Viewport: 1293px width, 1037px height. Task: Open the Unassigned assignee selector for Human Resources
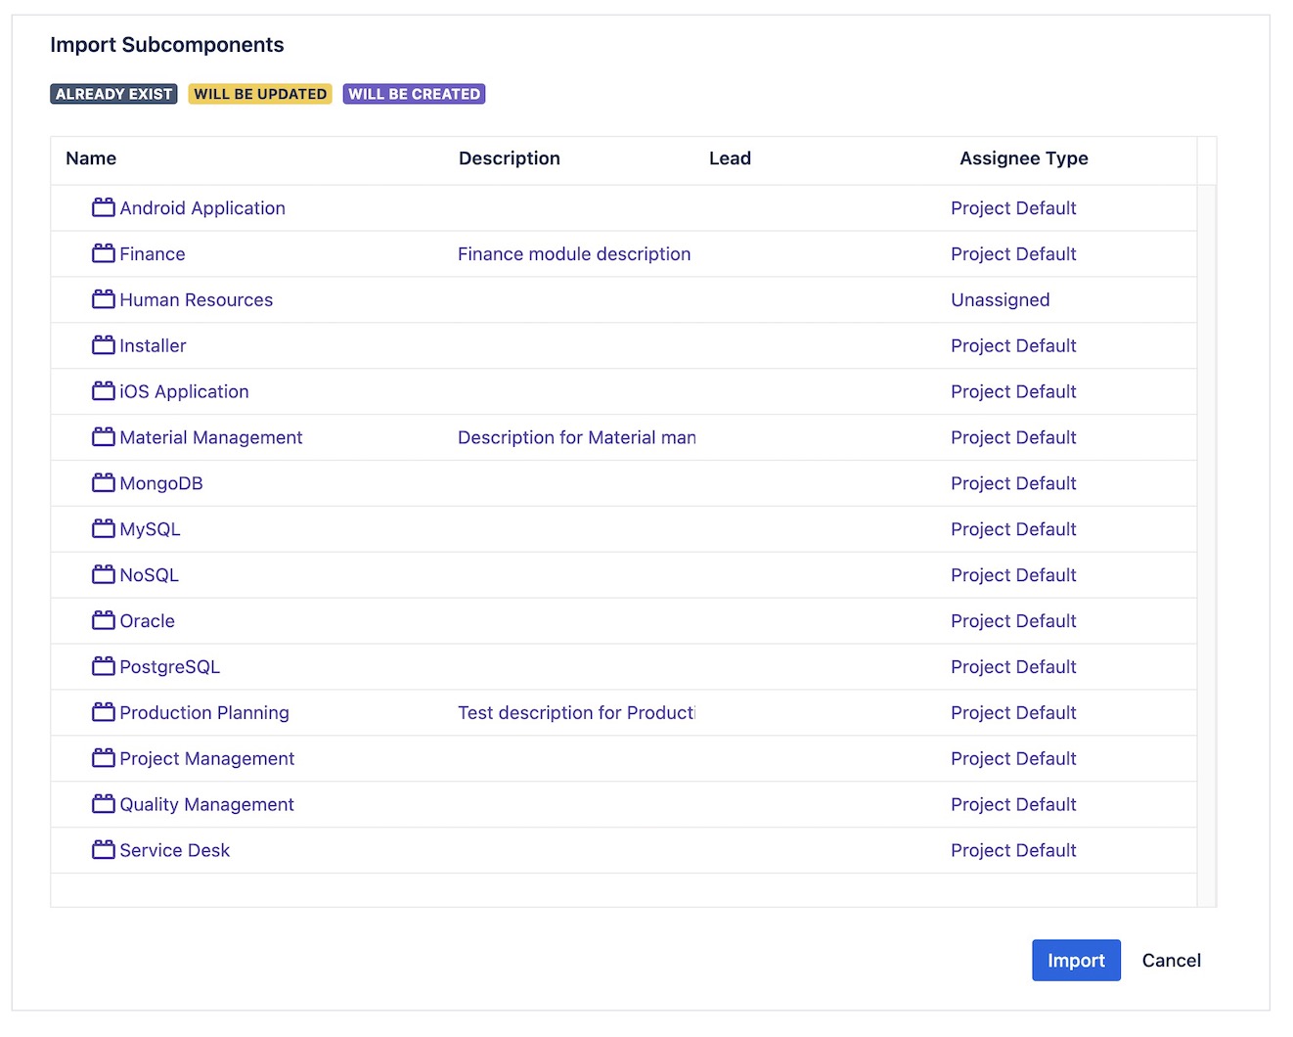[x=1000, y=299]
